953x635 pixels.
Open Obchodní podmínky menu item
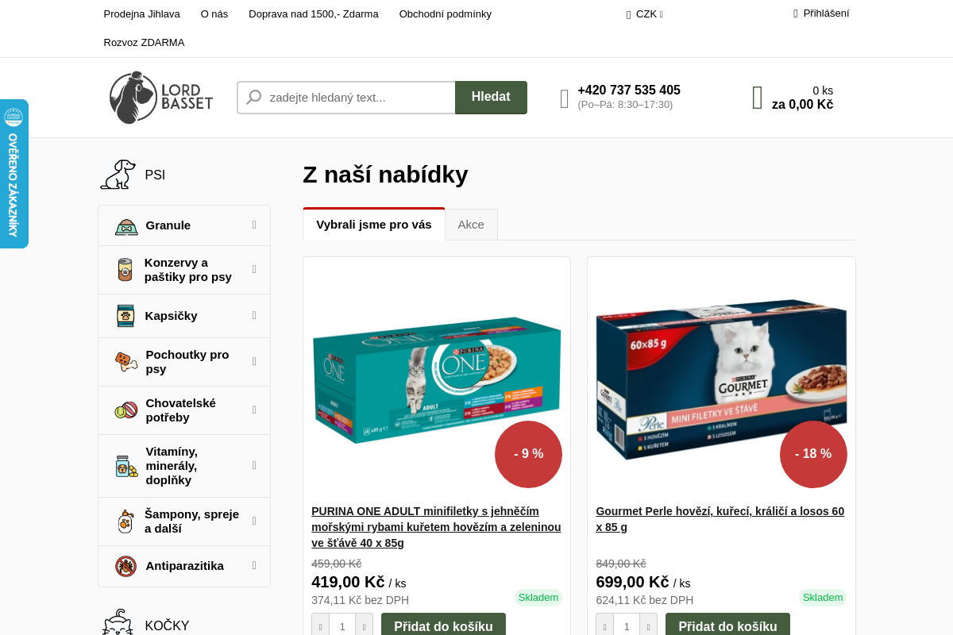point(446,13)
